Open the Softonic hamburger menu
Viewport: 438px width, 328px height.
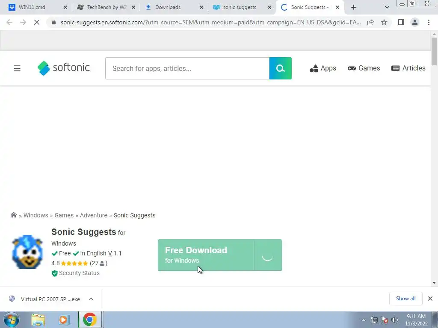pyautogui.click(x=17, y=68)
